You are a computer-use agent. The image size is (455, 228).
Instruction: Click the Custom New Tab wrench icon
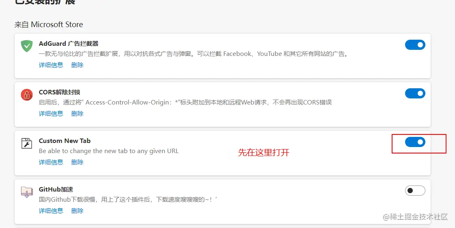click(27, 143)
